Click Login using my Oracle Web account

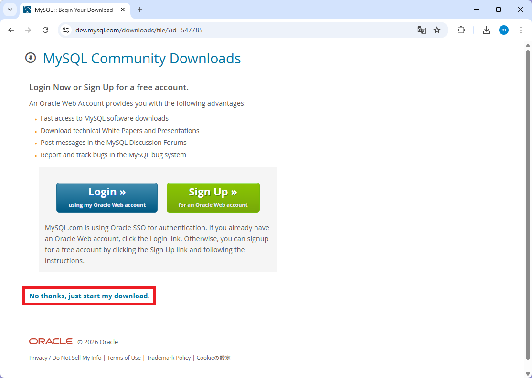point(106,197)
